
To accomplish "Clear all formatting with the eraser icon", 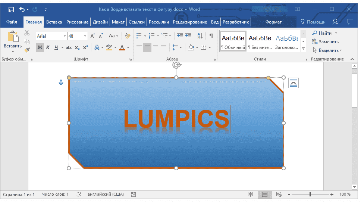I will click(x=128, y=36).
